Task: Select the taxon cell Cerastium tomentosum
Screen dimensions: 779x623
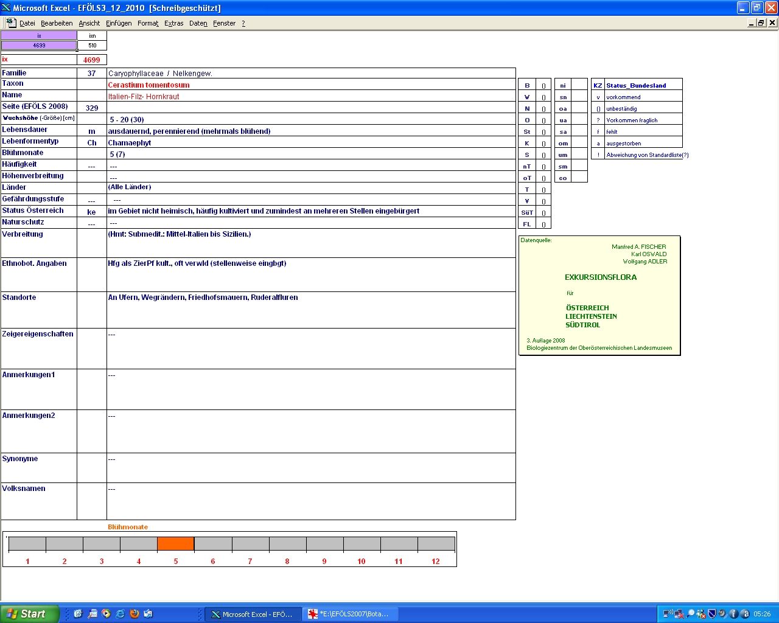Action: point(311,85)
